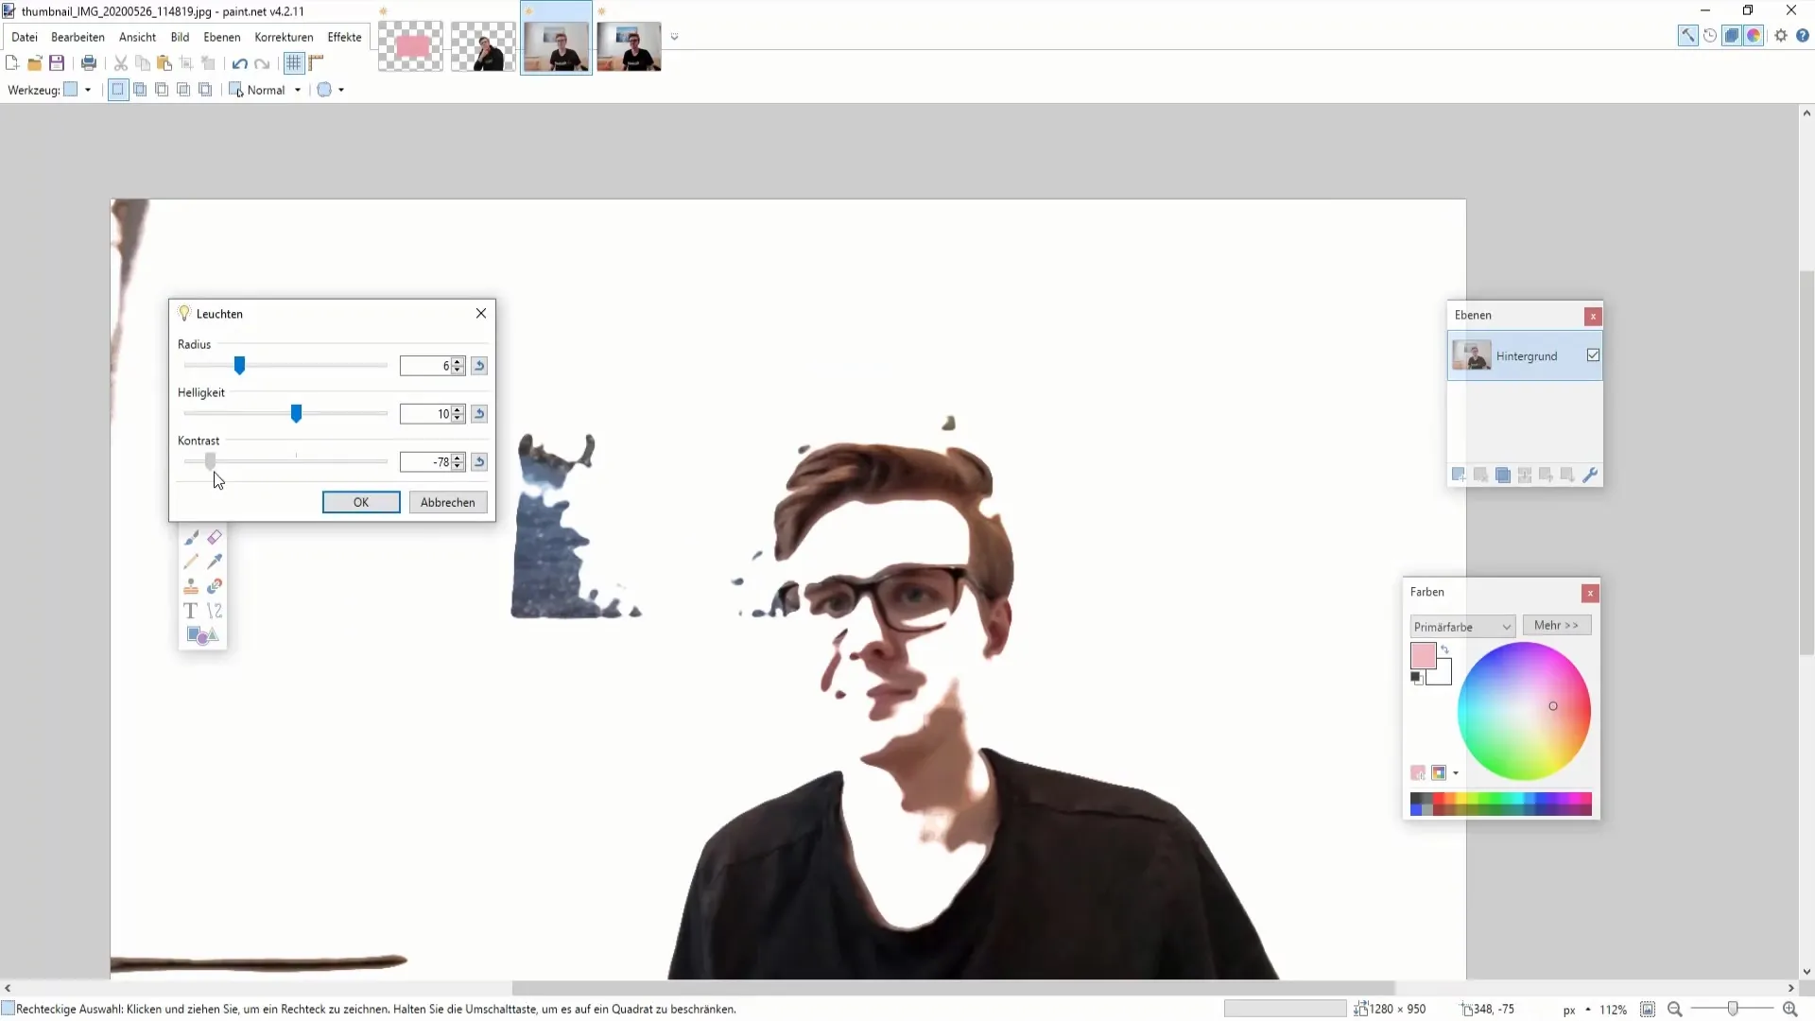The height and width of the screenshot is (1021, 1815).
Task: Toggle the History window icon
Action: point(1710,36)
